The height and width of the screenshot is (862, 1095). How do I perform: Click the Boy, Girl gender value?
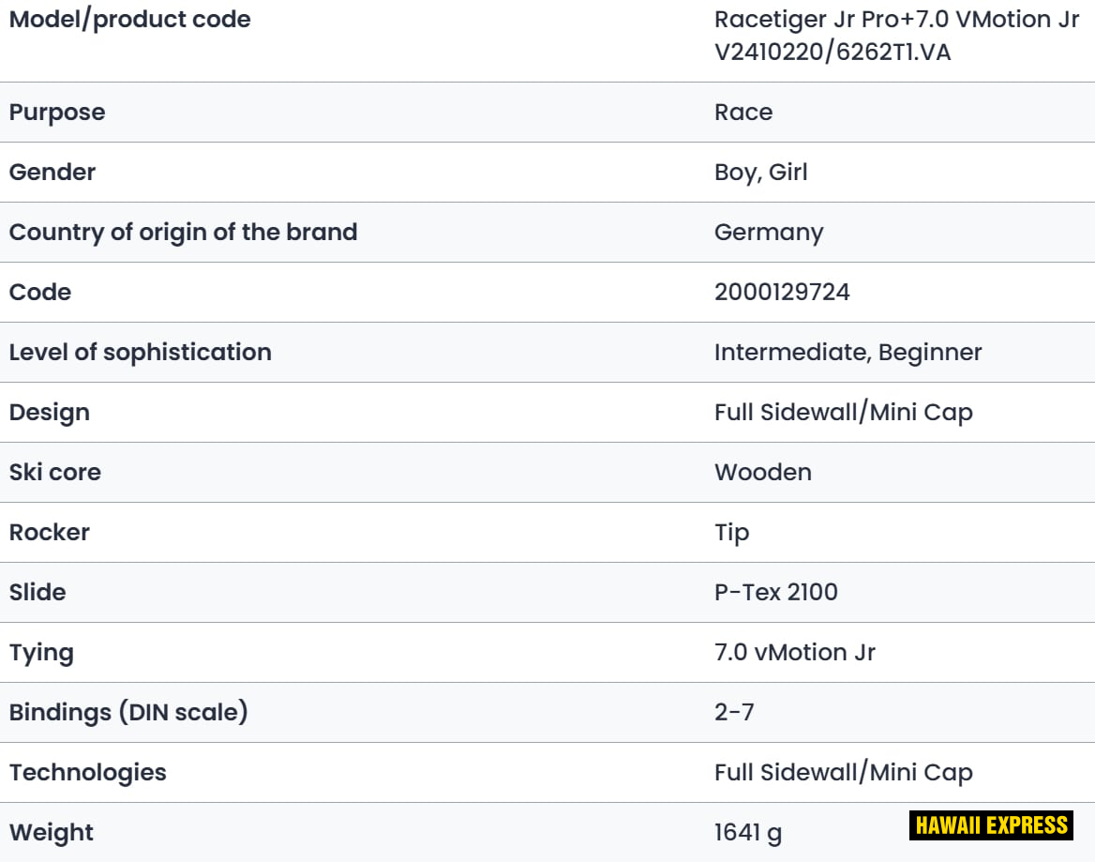pos(760,173)
